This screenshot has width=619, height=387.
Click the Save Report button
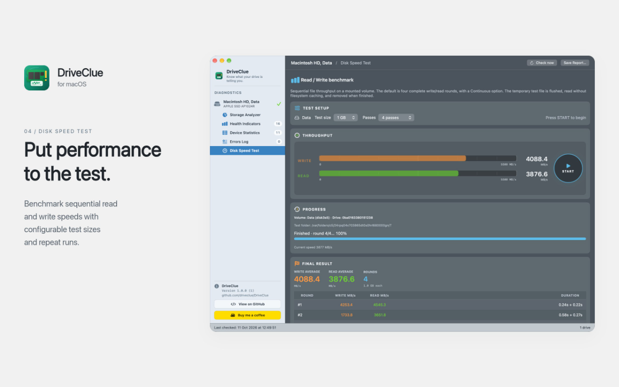tap(575, 63)
